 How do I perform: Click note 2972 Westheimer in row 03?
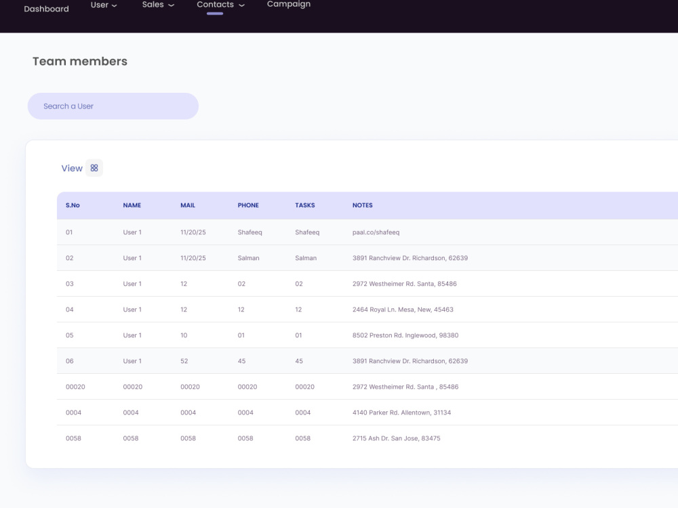[404, 284]
